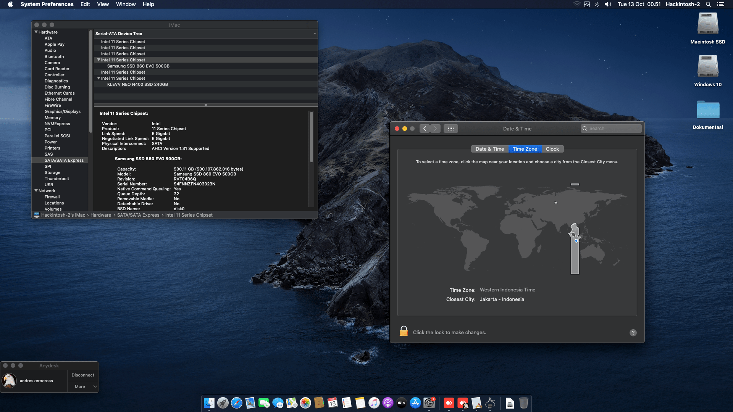Open the More dropdown in Anydesk

click(x=83, y=386)
